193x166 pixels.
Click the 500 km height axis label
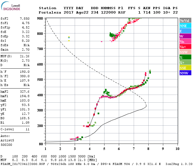tap(40, 80)
